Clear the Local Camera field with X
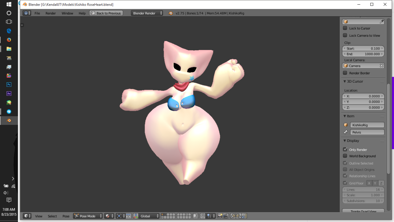Viewport: 394px width, 222px height. 381,66
